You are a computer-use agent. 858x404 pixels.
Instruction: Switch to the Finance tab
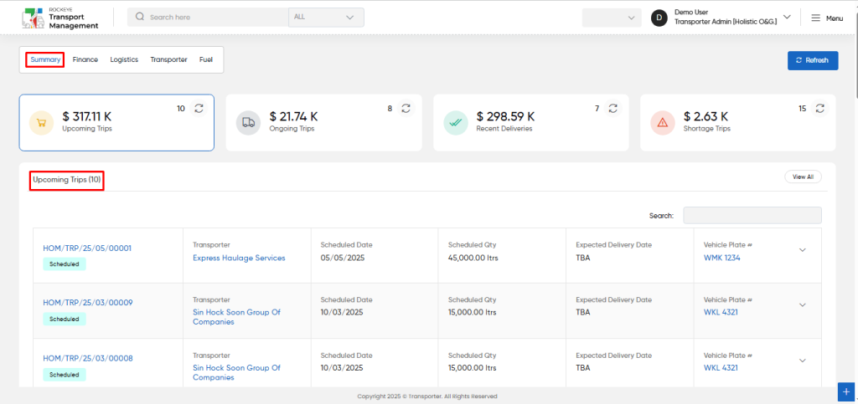point(85,60)
